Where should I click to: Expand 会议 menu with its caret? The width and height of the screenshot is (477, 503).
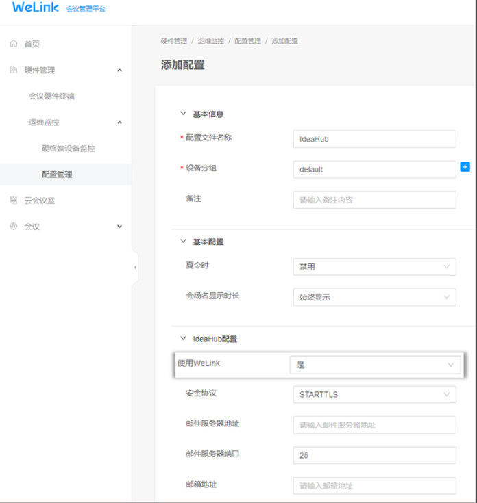pyautogui.click(x=119, y=227)
